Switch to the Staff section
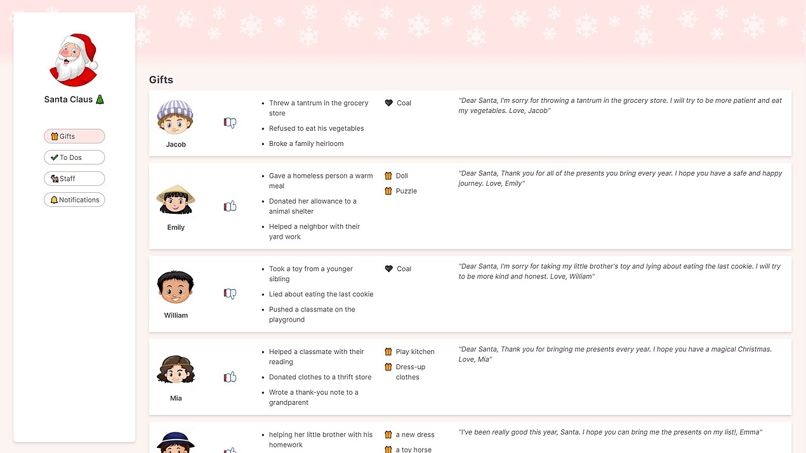Viewport: 806px width, 453px height. tap(74, 178)
